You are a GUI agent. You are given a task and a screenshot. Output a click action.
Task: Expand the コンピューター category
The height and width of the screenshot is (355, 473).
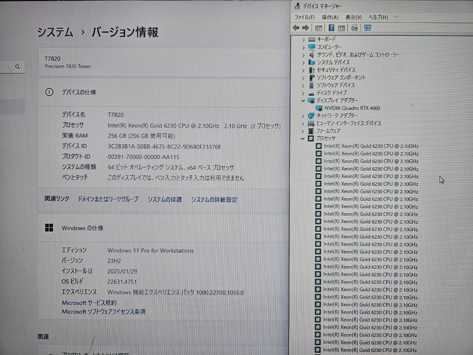303,47
